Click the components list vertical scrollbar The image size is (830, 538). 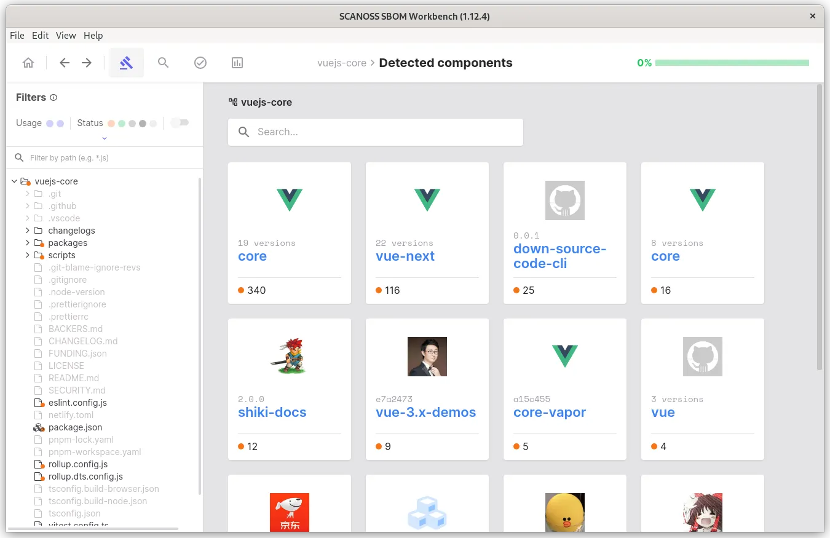tap(820, 227)
